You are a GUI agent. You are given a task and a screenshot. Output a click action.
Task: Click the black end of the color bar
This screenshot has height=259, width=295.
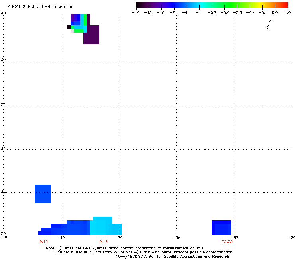pos(139,5)
